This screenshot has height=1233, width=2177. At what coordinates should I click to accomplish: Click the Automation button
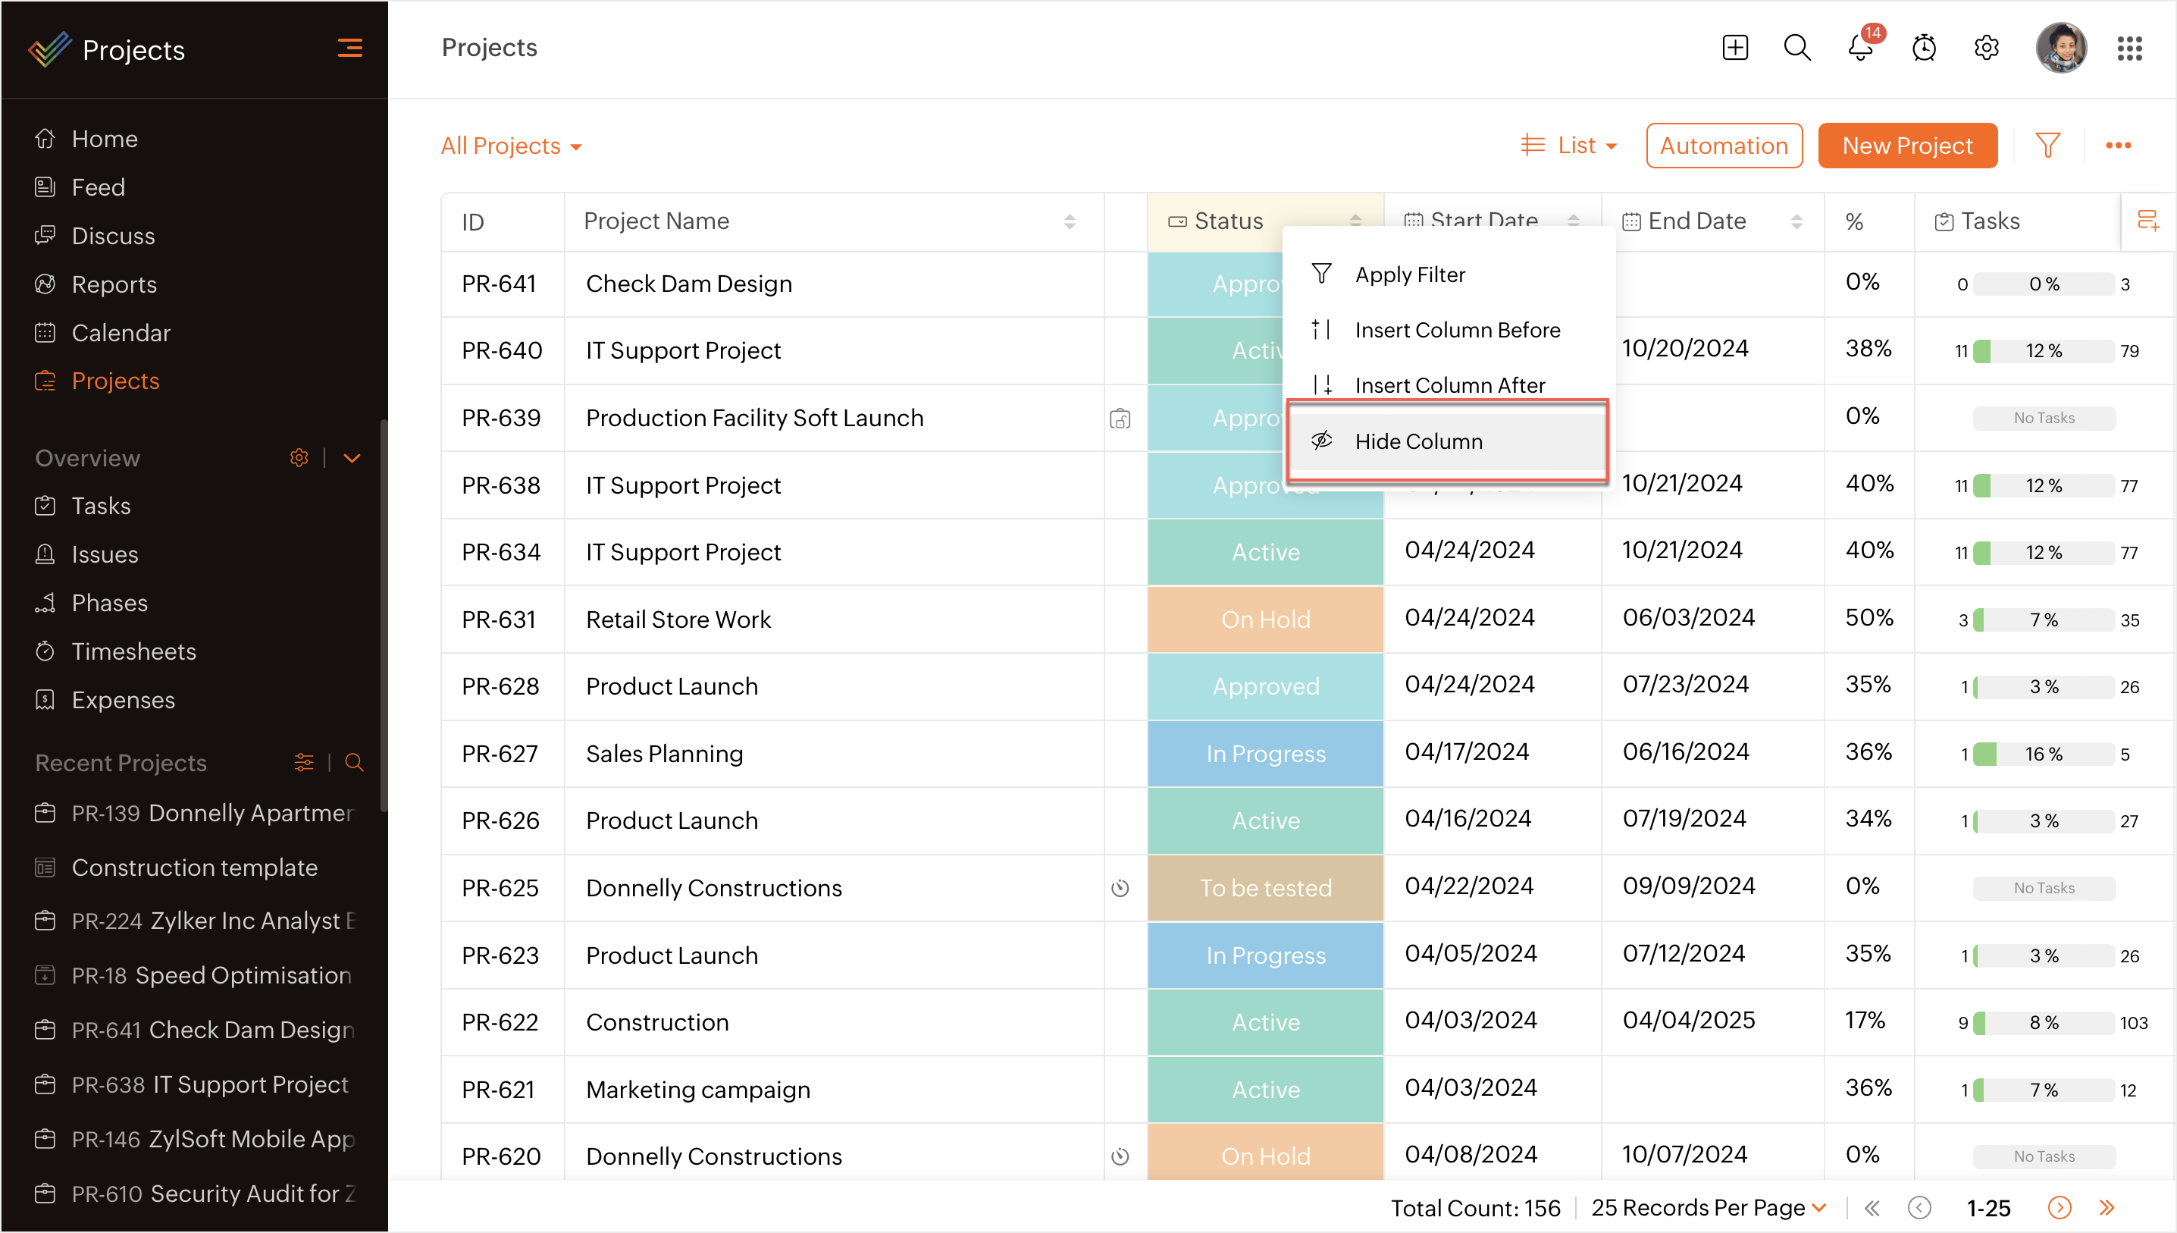click(1723, 146)
